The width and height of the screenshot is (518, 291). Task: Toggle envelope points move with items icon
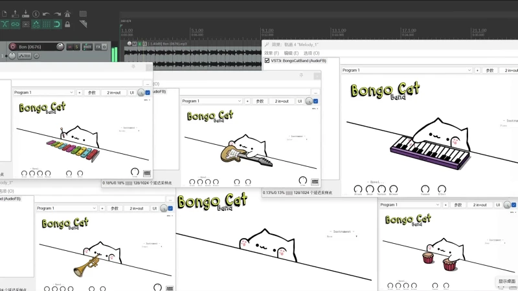pyautogui.click(x=36, y=24)
